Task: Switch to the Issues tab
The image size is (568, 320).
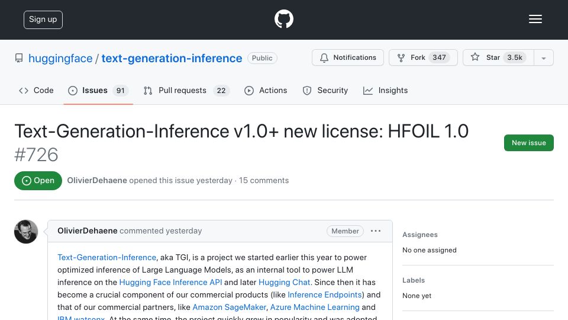Action: [98, 90]
